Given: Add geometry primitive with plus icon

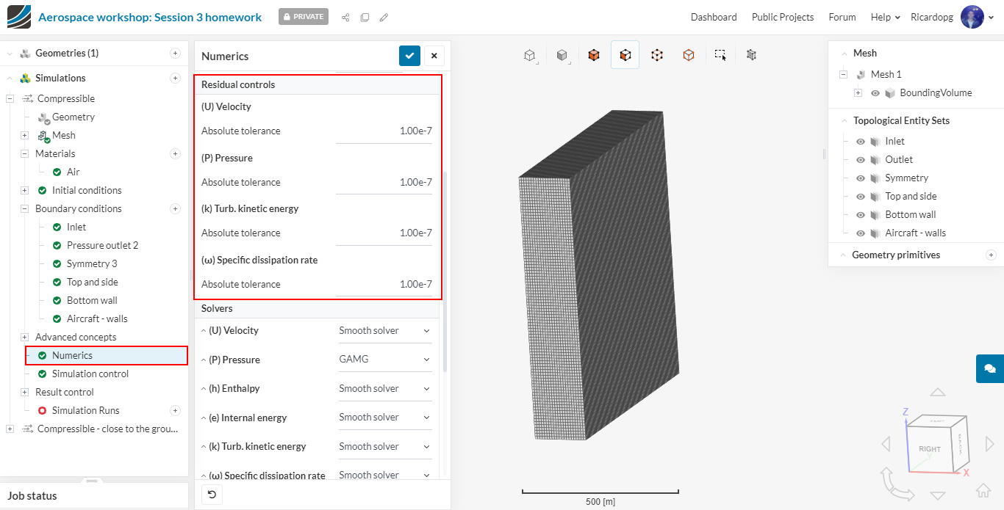Looking at the screenshot, I should pos(991,255).
